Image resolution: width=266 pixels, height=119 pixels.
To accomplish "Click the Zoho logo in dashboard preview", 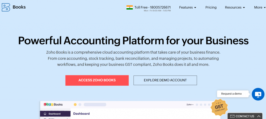I will [x=48, y=105].
